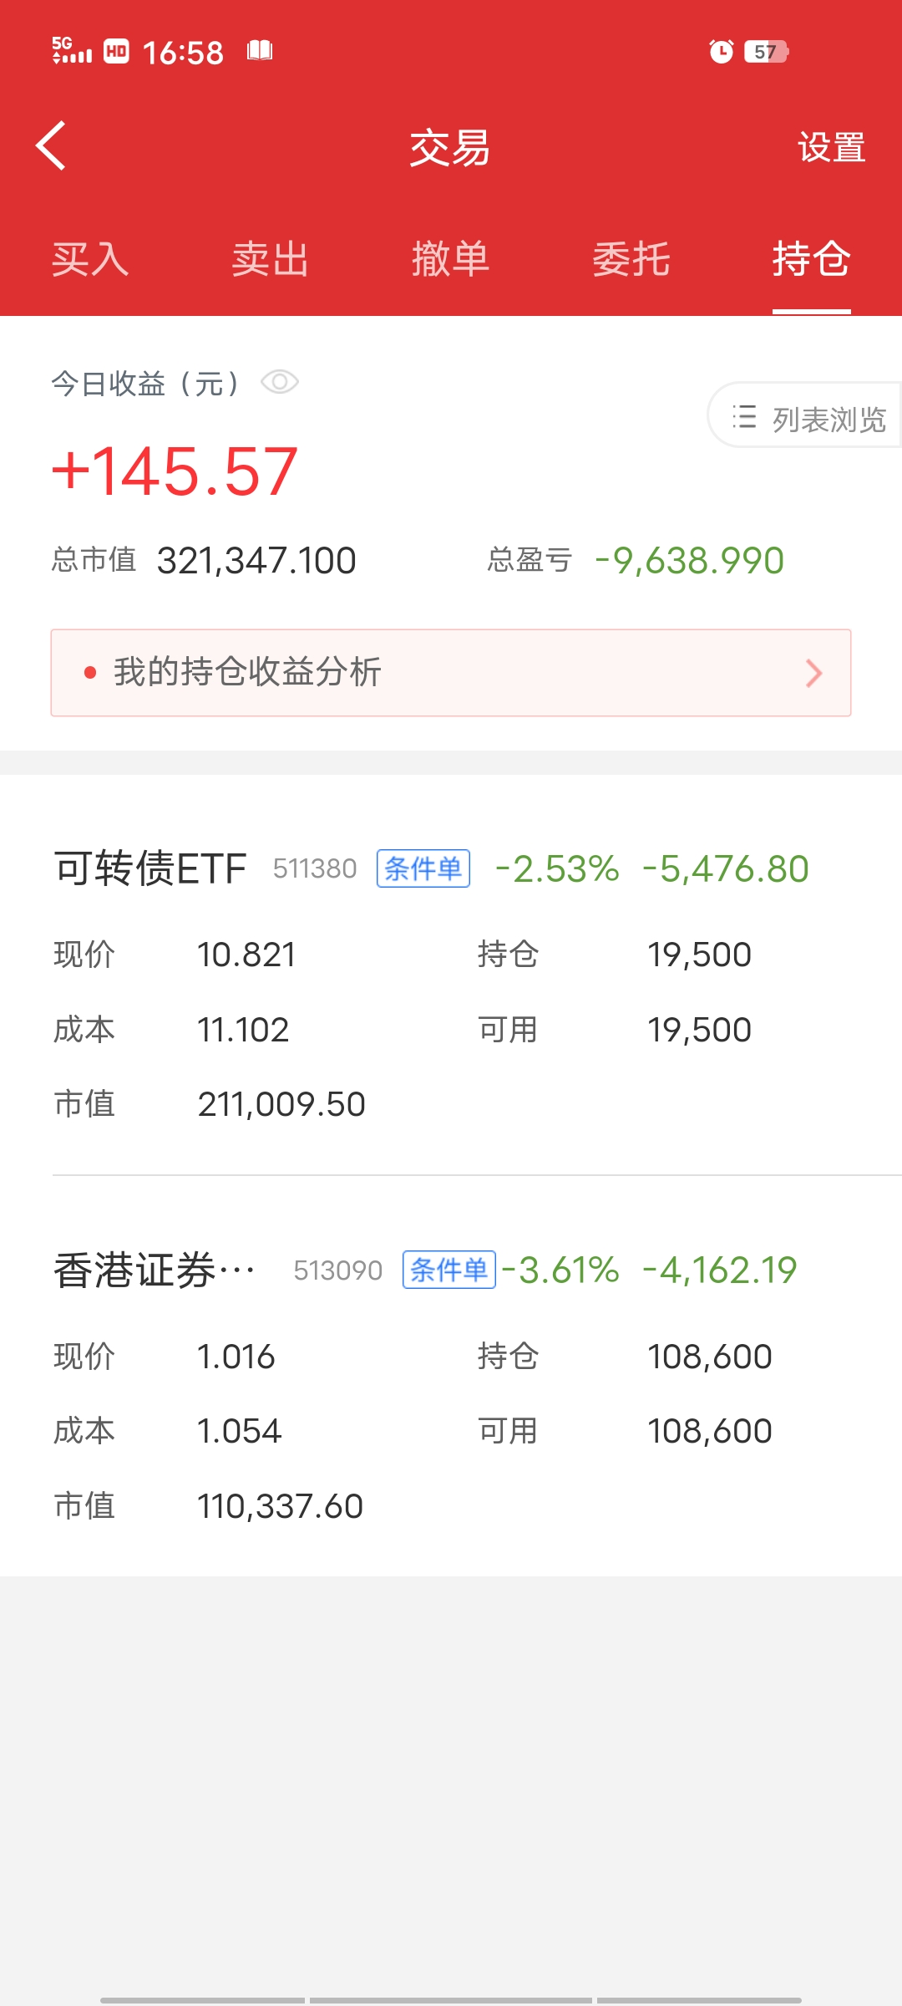Toggle the earnings visibility eye icon
Viewport: 902px width, 2006px height.
(280, 383)
